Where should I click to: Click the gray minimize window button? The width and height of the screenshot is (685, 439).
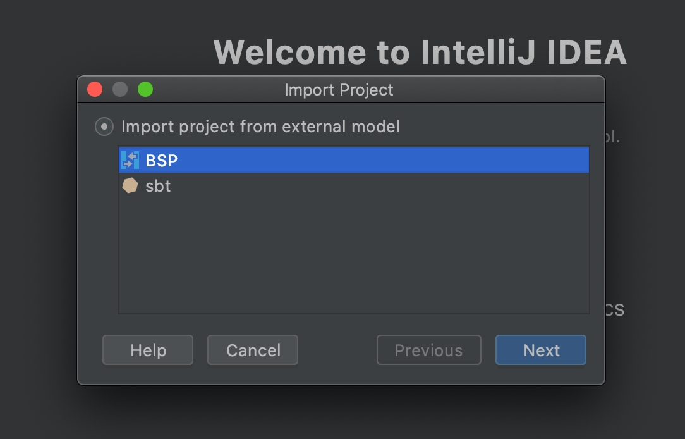(120, 89)
